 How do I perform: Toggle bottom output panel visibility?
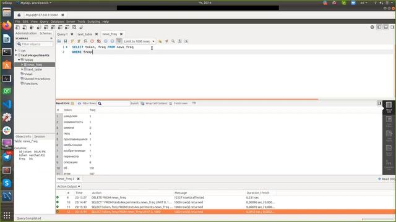[386, 27]
